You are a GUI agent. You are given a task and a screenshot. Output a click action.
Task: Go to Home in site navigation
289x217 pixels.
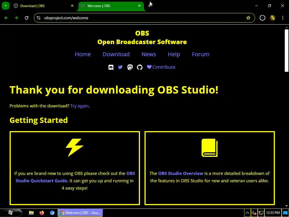click(83, 54)
